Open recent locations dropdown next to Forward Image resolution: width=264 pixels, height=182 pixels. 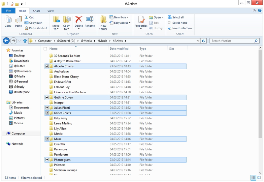coord(19,41)
